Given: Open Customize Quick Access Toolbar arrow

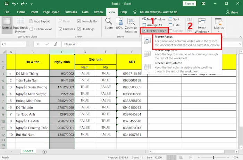Looking at the screenshot, I should 32,4.
